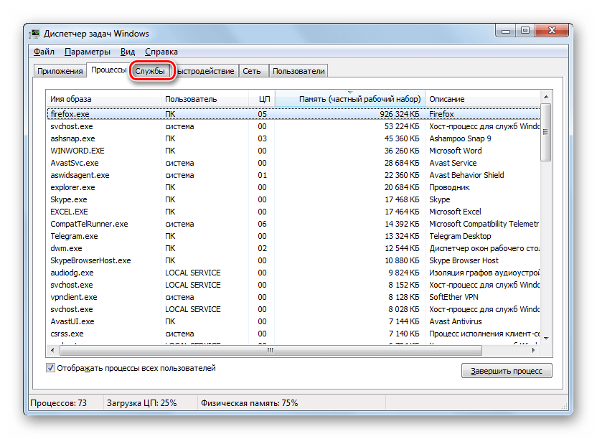Switch to the Пользователи tab
This screenshot has width=597, height=439.
coord(298,71)
